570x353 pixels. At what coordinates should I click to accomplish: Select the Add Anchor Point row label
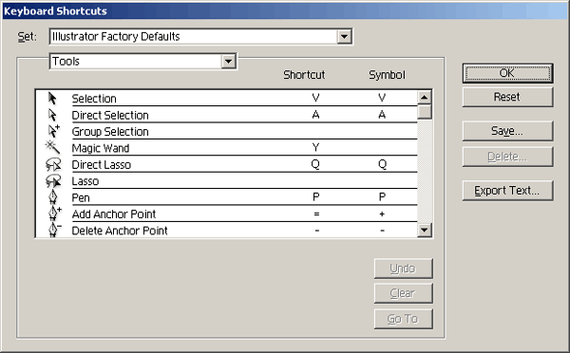click(x=114, y=214)
